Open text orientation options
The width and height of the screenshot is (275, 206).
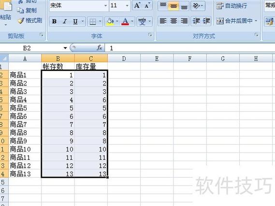[198, 6]
